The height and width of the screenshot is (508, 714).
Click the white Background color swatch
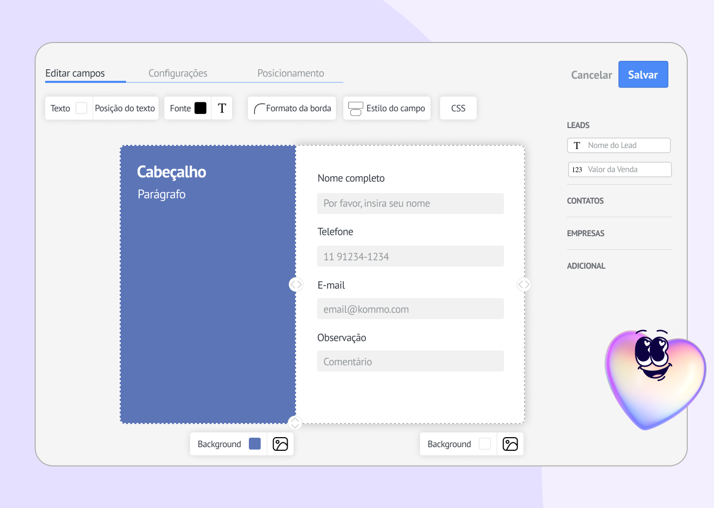pyautogui.click(x=485, y=444)
